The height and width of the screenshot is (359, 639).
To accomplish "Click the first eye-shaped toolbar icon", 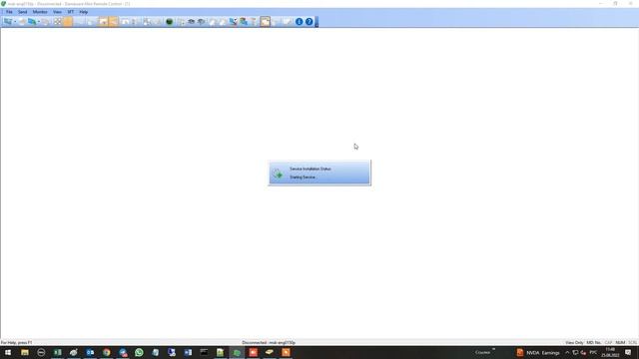I will [191, 22].
